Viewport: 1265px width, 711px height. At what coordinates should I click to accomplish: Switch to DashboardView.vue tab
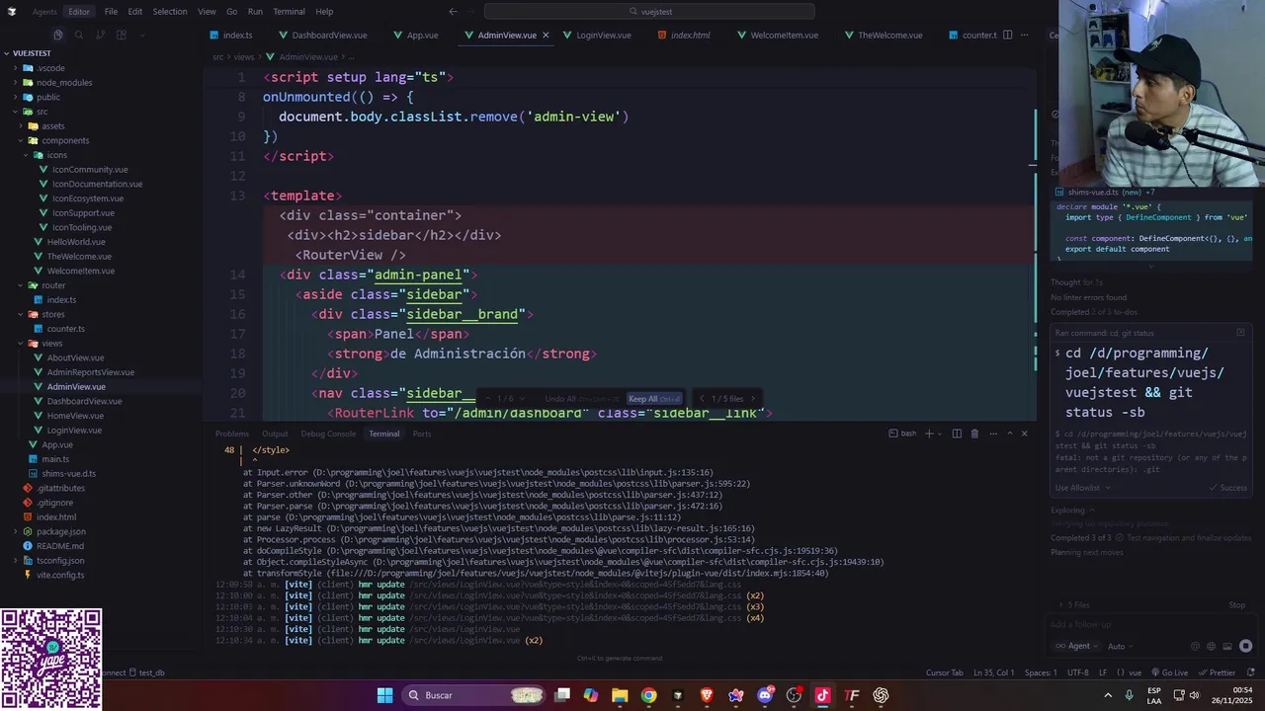(329, 35)
